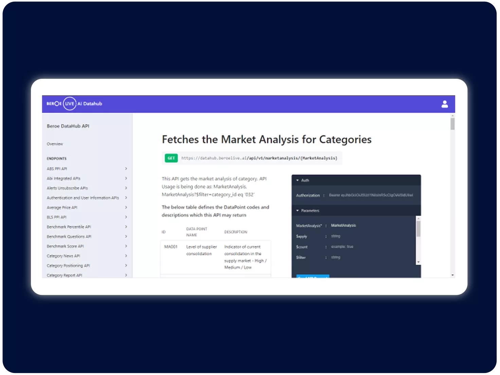Expand the Benchmark Score API chevron
This screenshot has height=375, width=500.
[126, 246]
